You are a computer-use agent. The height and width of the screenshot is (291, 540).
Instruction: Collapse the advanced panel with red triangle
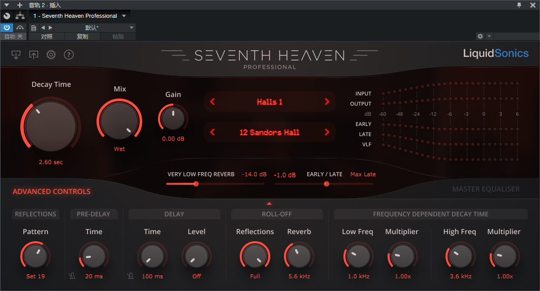tap(269, 204)
